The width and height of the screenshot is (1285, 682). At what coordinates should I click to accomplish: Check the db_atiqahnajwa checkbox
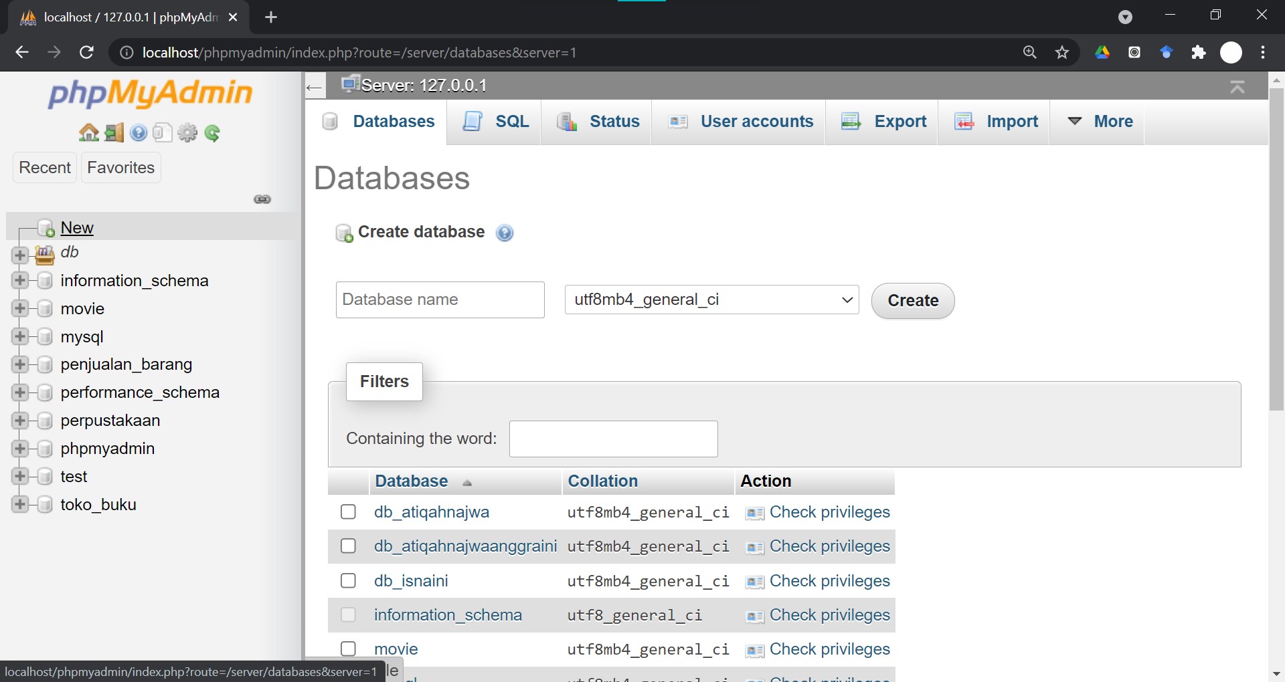click(348, 512)
